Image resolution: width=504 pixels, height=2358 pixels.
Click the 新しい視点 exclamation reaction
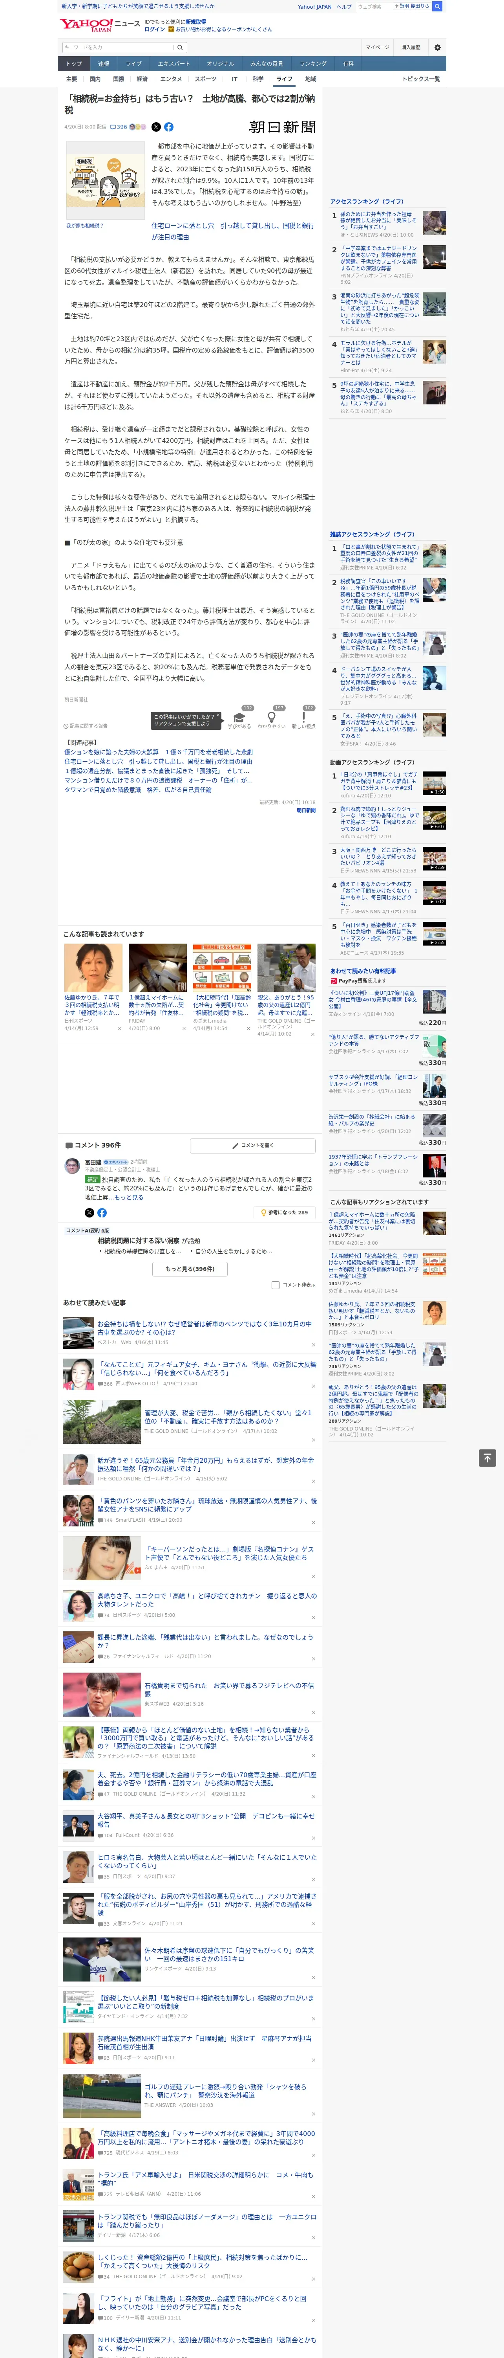[x=304, y=717]
